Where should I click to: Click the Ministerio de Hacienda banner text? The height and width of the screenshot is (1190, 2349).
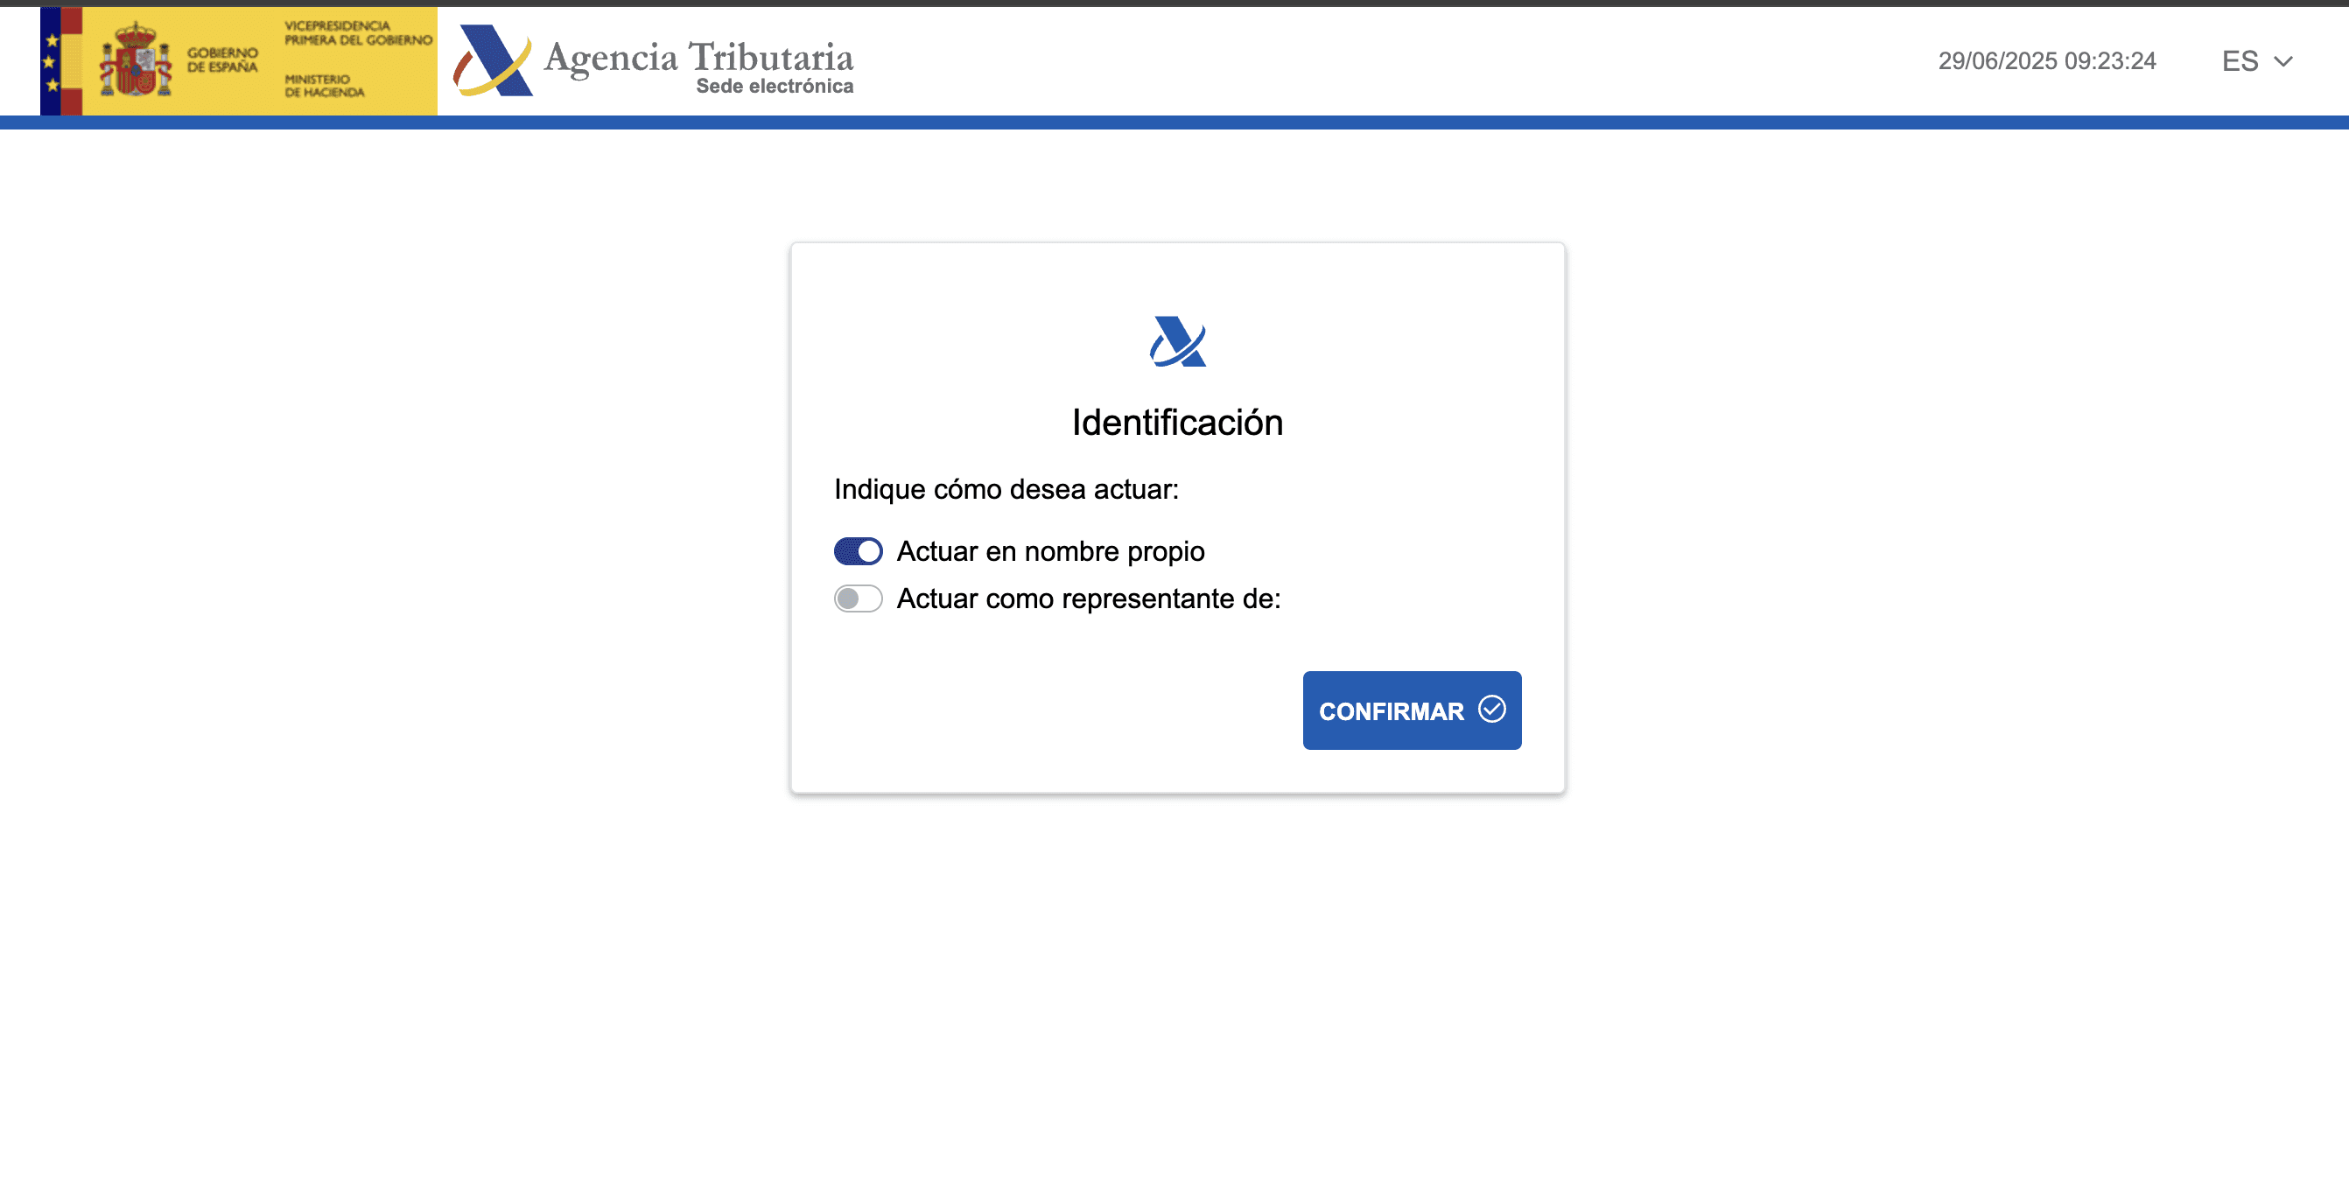(324, 86)
